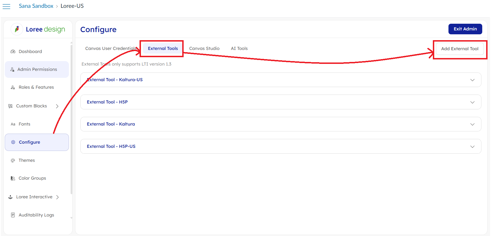The height and width of the screenshot is (236, 492).
Task: Expand the External Tool - H5P chevron
Action: tap(472, 102)
